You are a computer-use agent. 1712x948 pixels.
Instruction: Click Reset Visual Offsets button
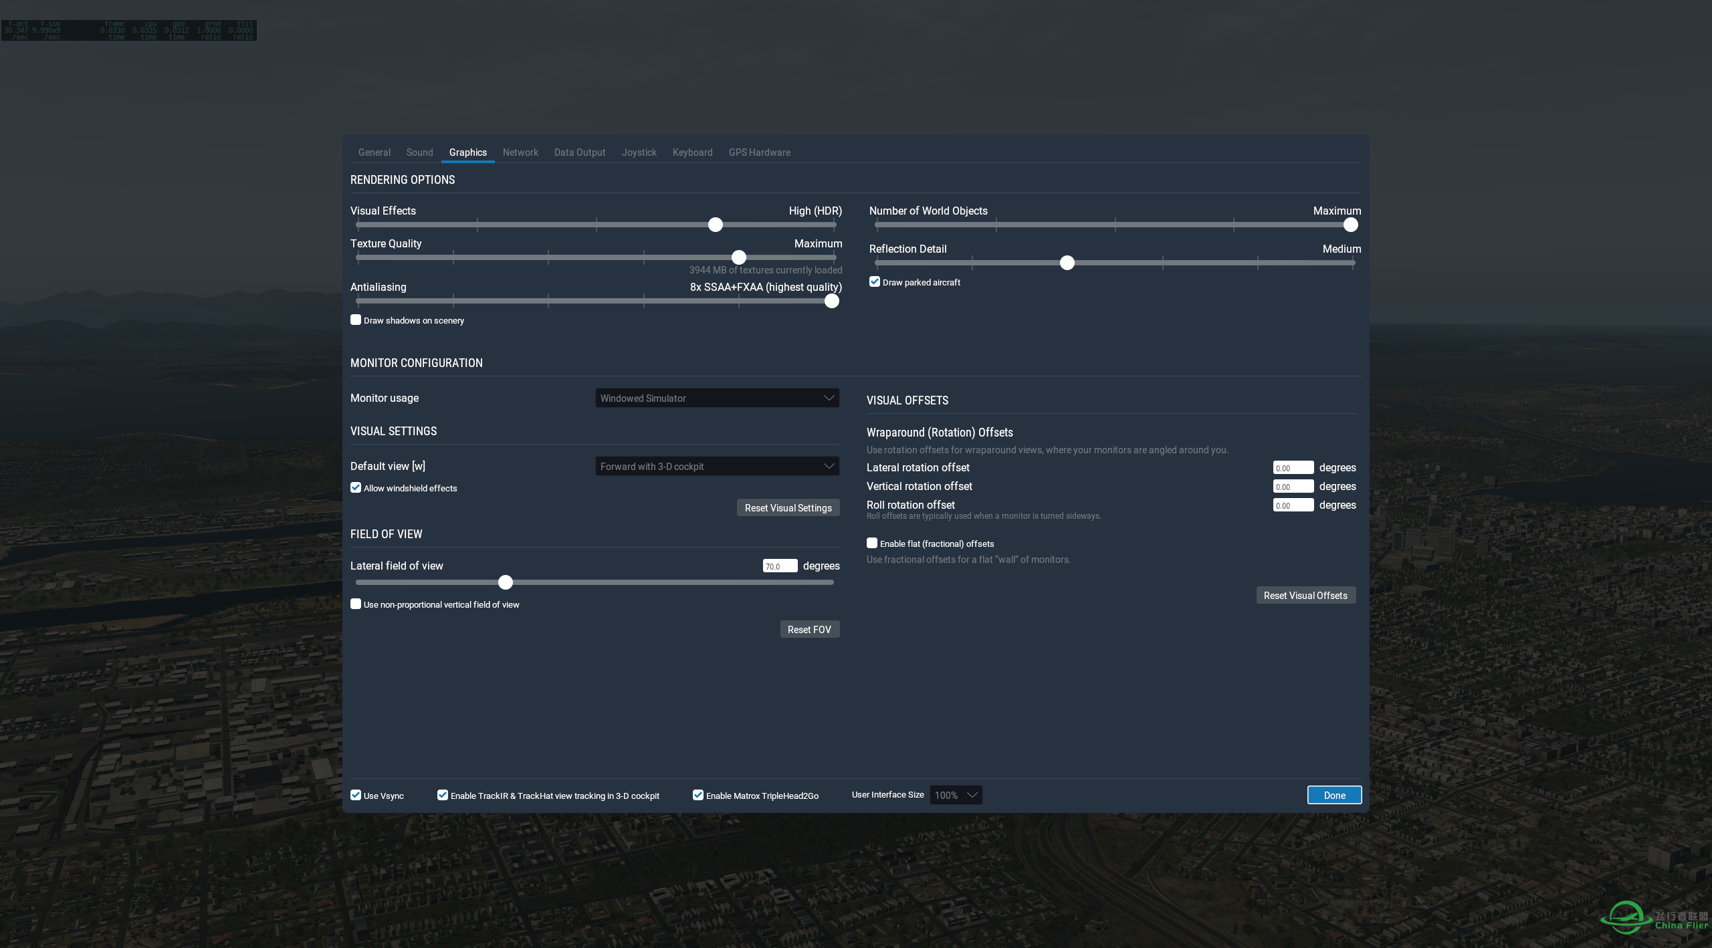1305,596
